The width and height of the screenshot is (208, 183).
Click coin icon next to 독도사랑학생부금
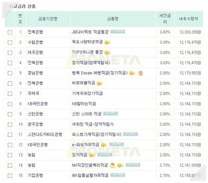pos(107,43)
